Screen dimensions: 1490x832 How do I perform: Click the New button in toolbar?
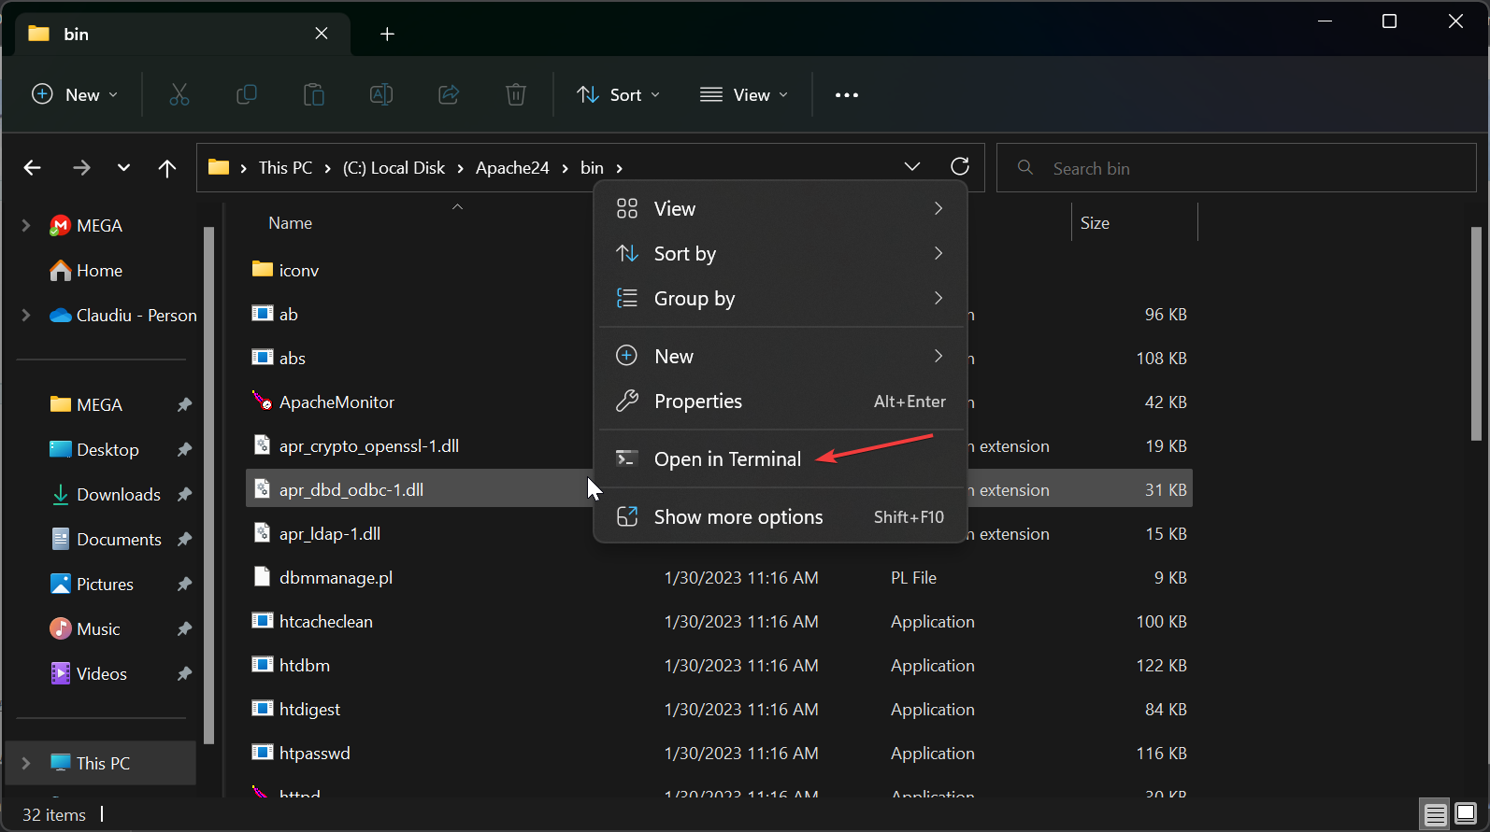[75, 94]
